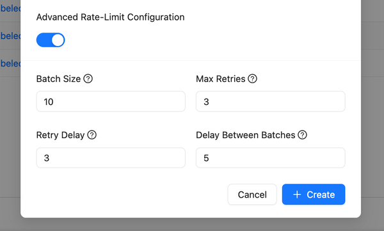Click the Batch Size label text
Screen dimensions: 384x231
58,79
